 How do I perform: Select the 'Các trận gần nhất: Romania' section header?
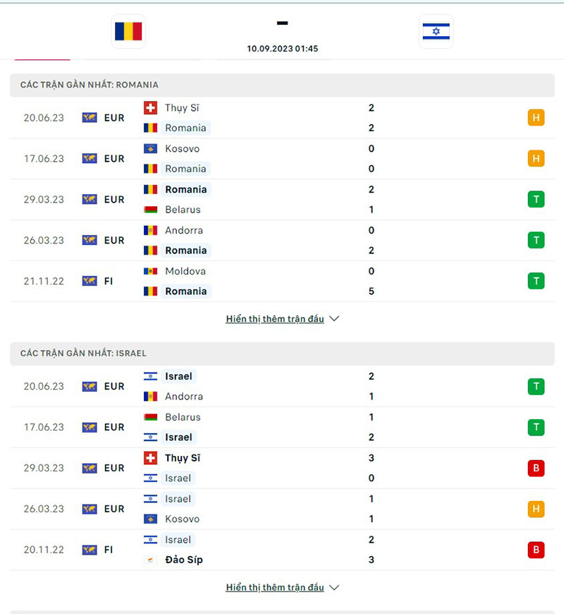tap(90, 85)
